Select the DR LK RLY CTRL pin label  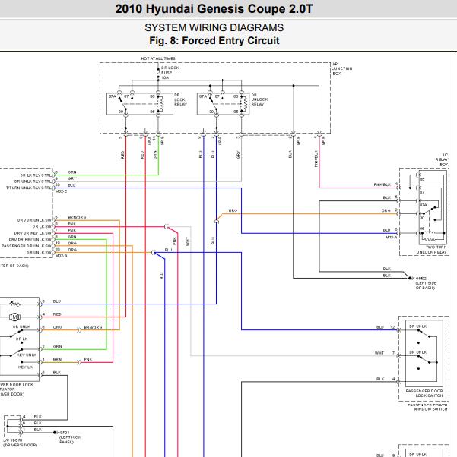[36, 175]
